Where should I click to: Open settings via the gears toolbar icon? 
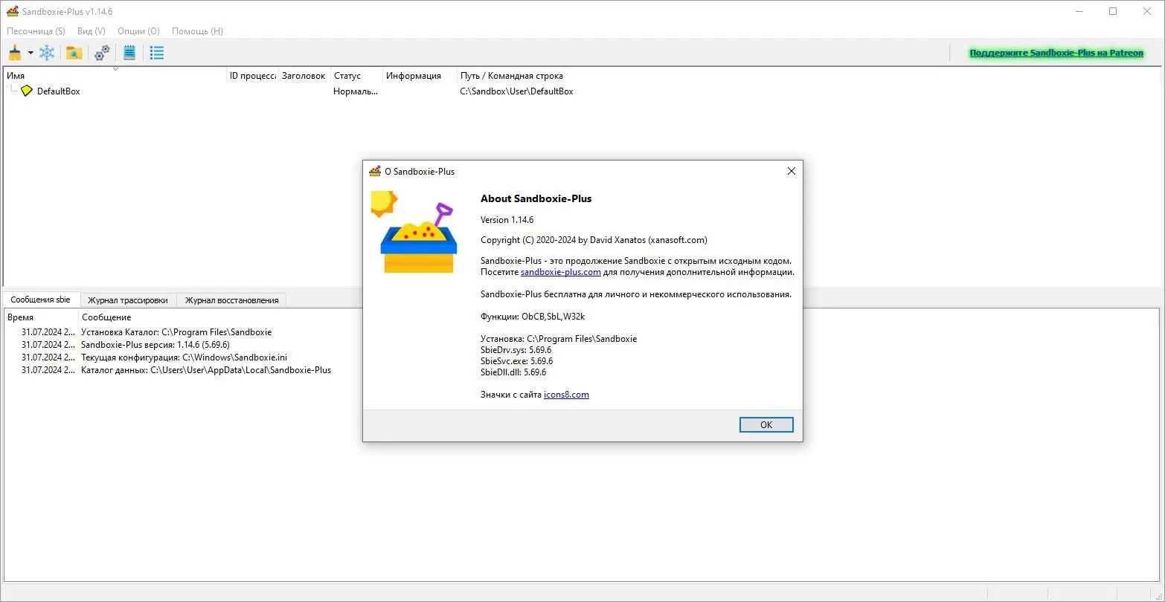pos(102,53)
